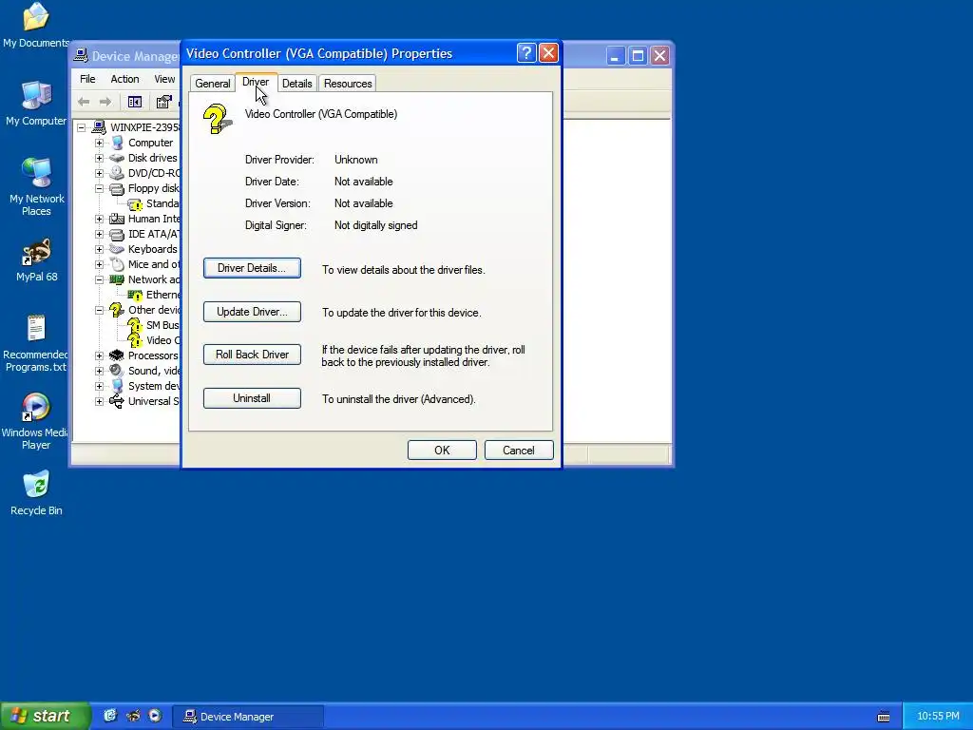Click the taskbar clock showing 10:55 PM
Screen dimensions: 973x730
(938, 717)
